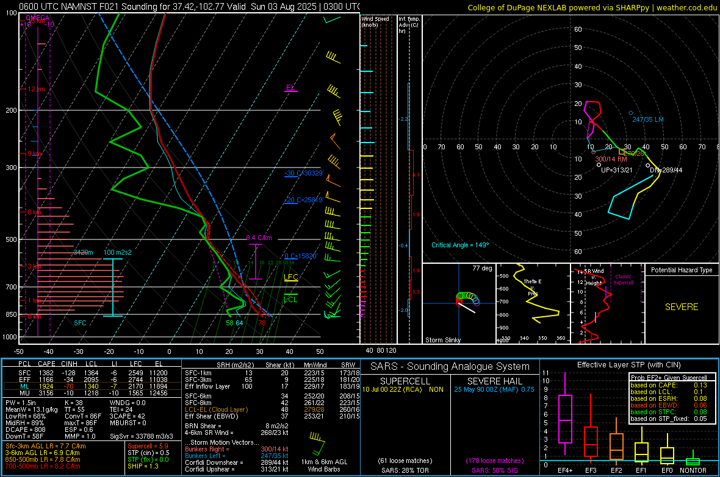Click the magenta EF4+ box plot

565,414
